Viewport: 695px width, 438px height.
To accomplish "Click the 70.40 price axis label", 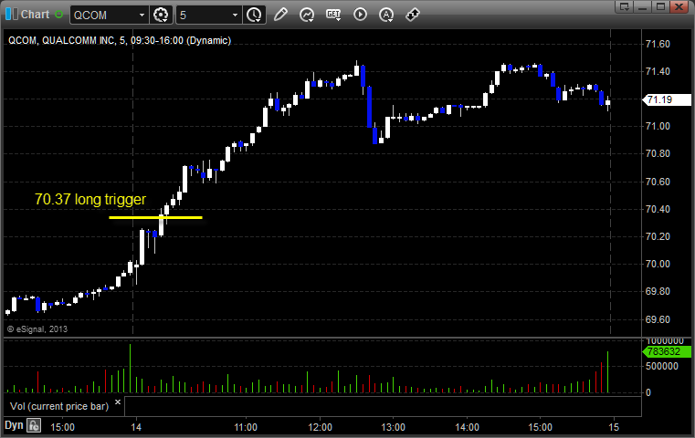I will click(x=658, y=209).
